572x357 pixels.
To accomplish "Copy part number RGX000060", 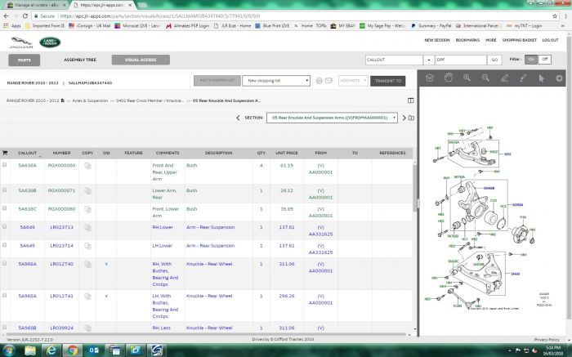I will point(87,209).
